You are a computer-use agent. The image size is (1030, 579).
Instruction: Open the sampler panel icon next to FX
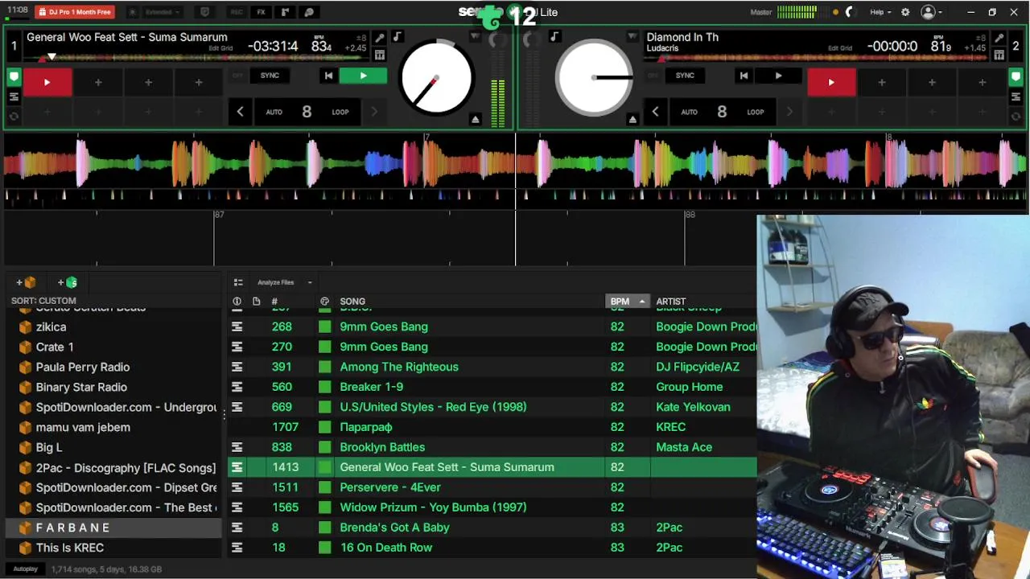pos(285,12)
